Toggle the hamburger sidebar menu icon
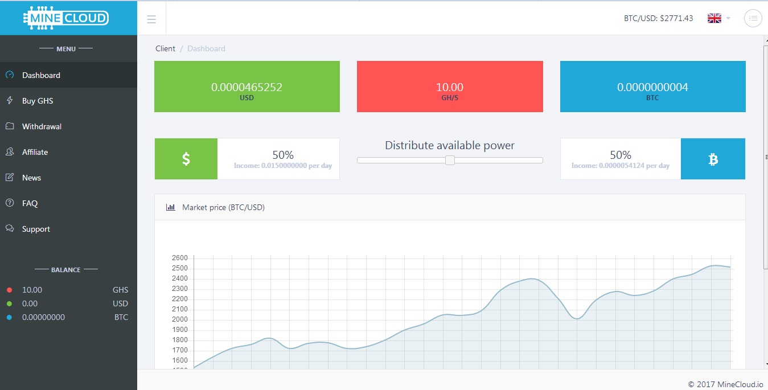Viewport: 768px width, 390px height. coord(151,19)
